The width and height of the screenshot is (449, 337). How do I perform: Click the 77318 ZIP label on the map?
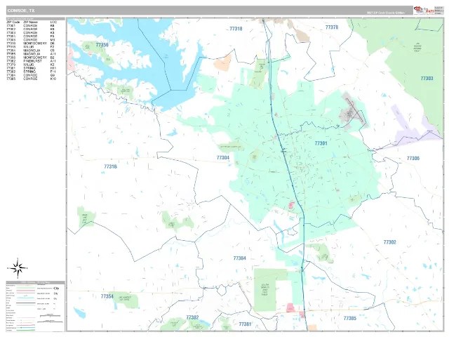pos(236,29)
